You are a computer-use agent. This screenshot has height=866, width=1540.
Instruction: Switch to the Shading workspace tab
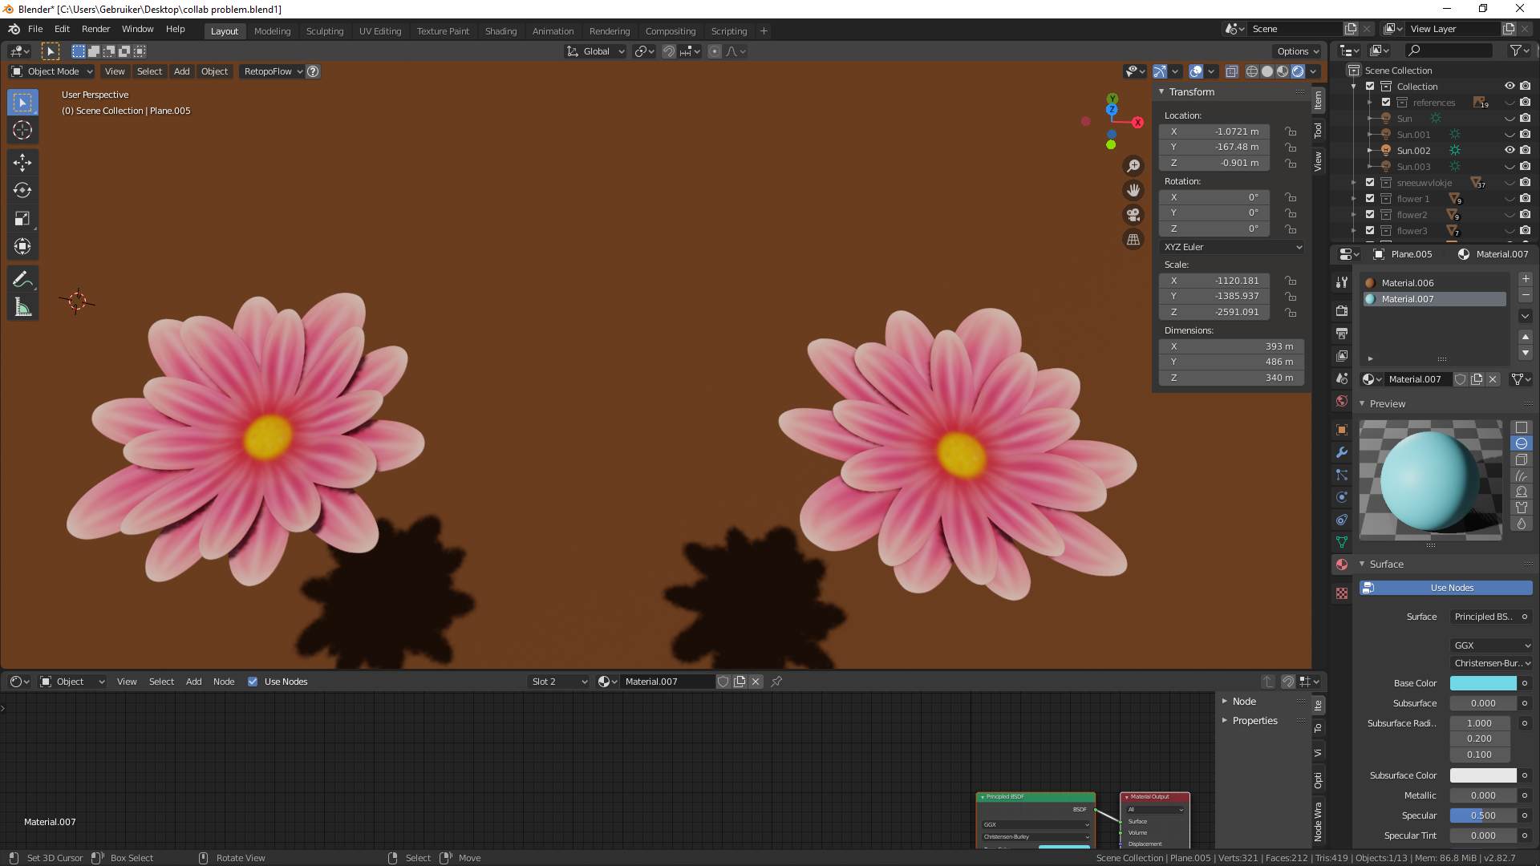click(500, 31)
